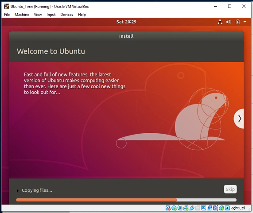Viewport: 253px width, 213px height.
Task: Click the recording status icon
Action: pyautogui.click(x=210, y=208)
